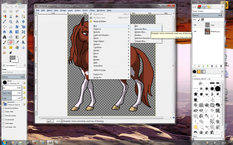
Task: Delete layer using the trash icon
Action: tap(221, 66)
